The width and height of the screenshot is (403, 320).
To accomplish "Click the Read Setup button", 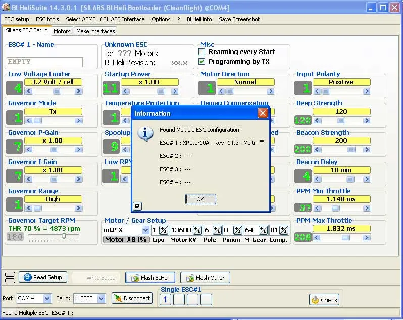I will (x=43, y=277).
